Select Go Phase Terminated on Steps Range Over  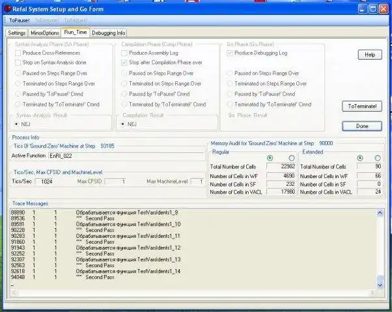click(229, 84)
